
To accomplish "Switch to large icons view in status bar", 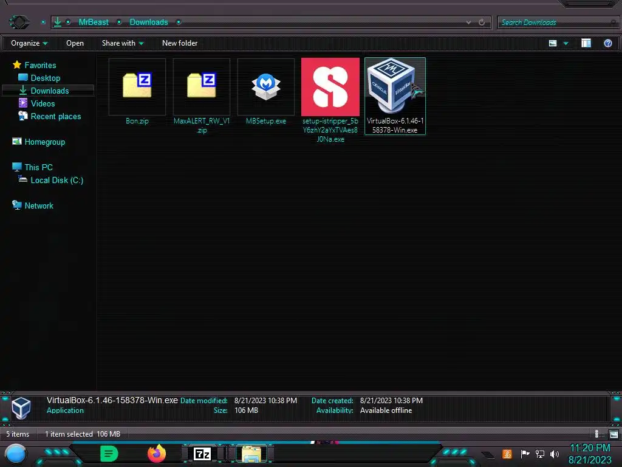I will [613, 434].
